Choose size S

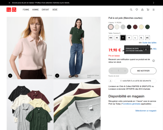pyautogui.click(x=123, y=38)
